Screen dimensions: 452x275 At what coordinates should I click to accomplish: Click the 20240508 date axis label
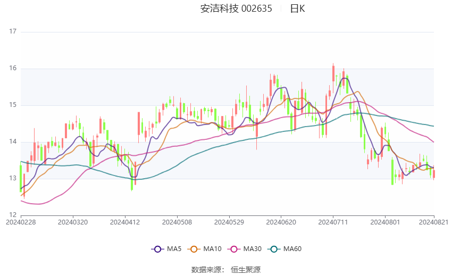click(177, 222)
